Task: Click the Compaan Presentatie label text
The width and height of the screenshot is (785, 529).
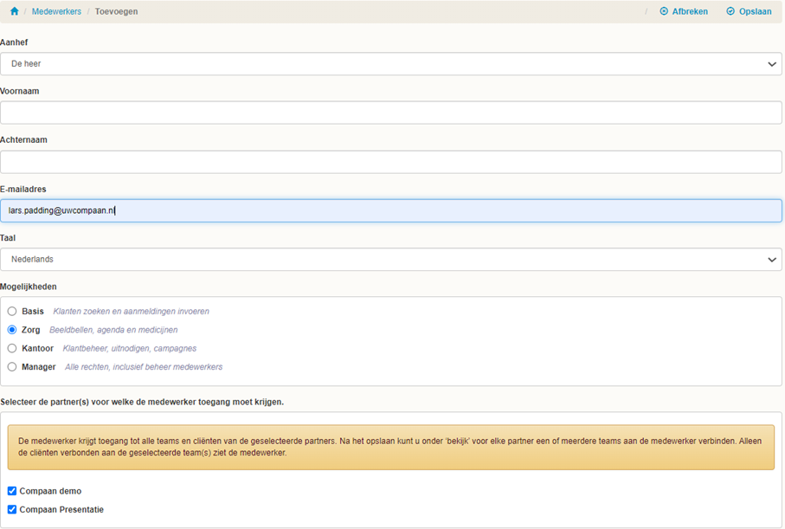Action: [x=61, y=509]
